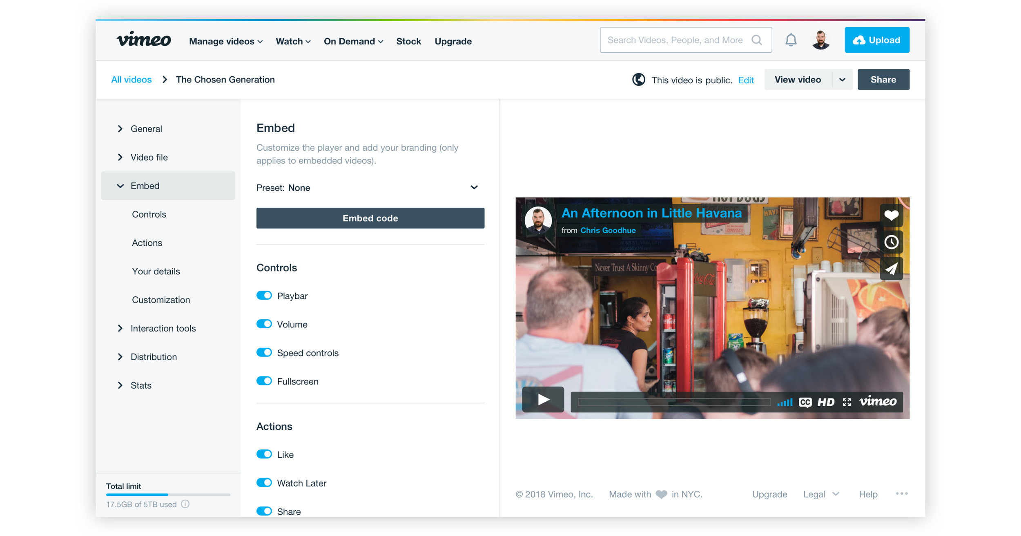This screenshot has width=1021, height=536.
Task: Click the footer Help link
Action: click(x=868, y=494)
